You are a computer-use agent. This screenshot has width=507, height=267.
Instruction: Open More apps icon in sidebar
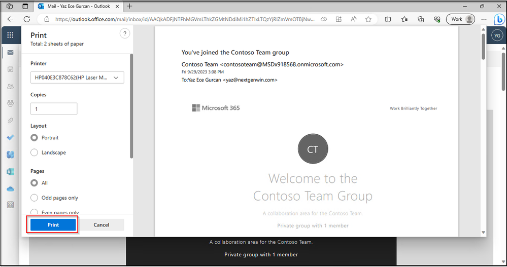(x=10, y=205)
